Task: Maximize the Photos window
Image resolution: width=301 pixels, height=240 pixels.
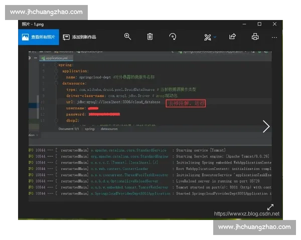Action: click(259, 24)
